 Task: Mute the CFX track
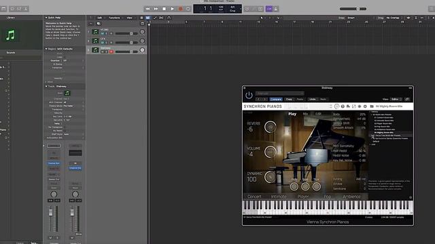click(103, 43)
